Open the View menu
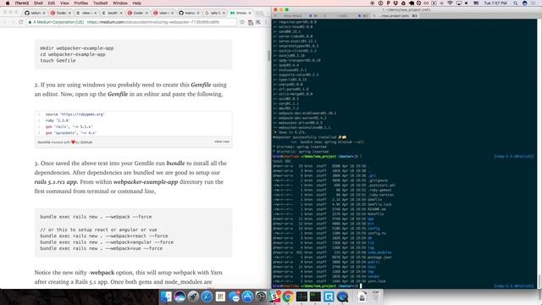 point(64,3)
